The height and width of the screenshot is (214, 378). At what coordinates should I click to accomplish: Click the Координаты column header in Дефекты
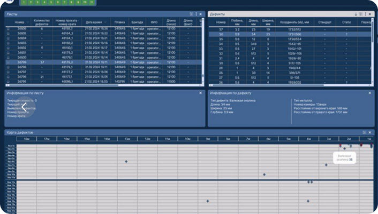click(x=294, y=22)
